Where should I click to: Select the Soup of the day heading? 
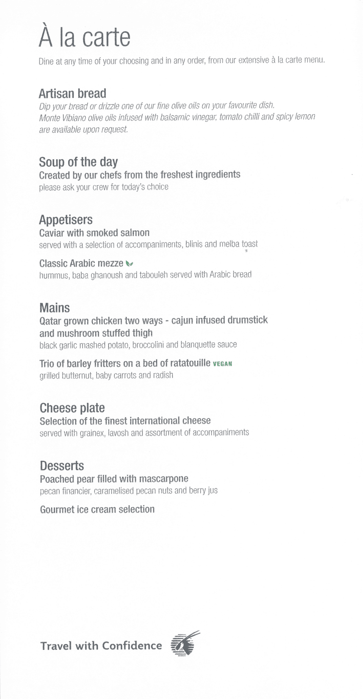click(78, 162)
